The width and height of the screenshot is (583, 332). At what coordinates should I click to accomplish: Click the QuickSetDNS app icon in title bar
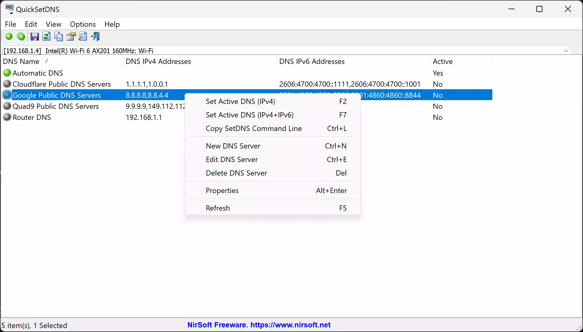click(x=10, y=9)
